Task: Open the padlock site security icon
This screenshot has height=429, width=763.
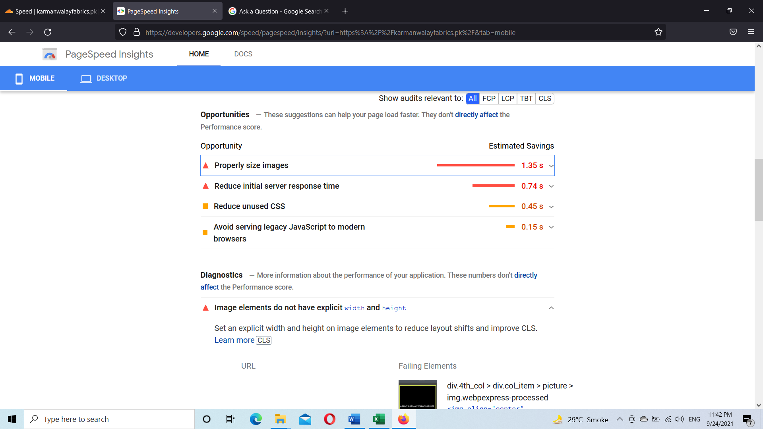Action: (136, 32)
